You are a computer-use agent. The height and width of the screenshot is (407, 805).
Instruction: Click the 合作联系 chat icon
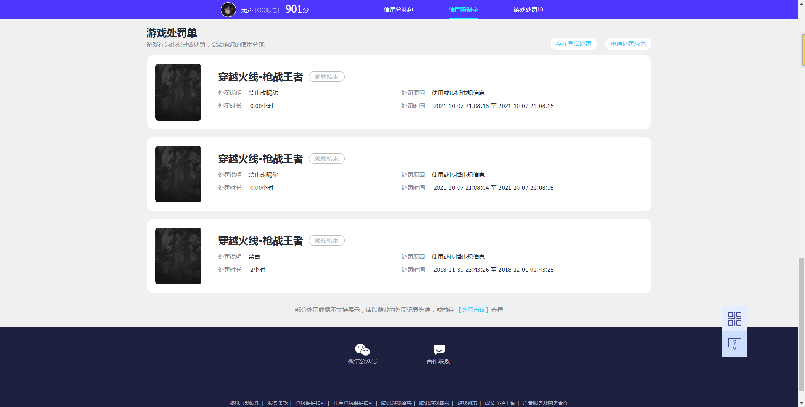439,349
